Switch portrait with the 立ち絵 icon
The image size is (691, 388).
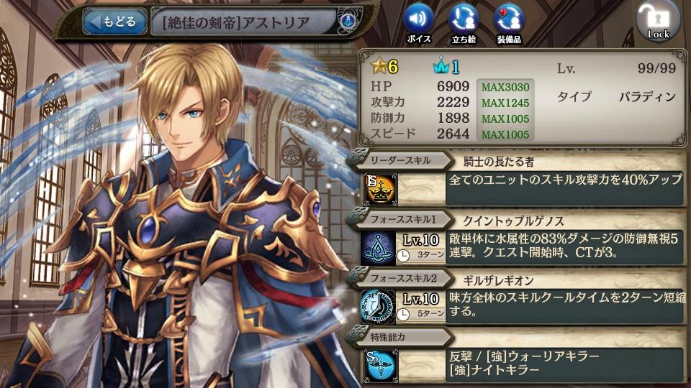point(464,23)
